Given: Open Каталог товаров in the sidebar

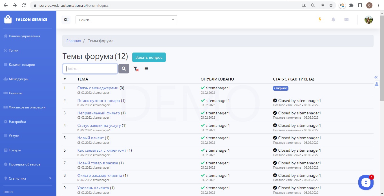Looking at the screenshot, I should [22, 65].
